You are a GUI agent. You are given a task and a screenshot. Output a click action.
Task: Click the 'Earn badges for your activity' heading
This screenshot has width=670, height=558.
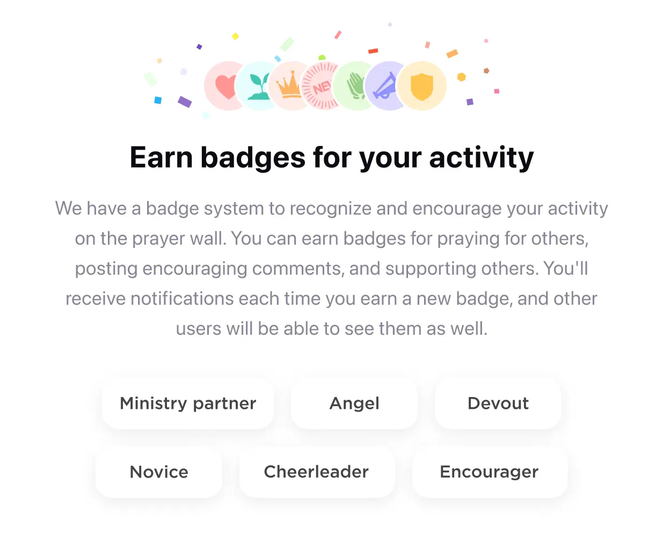(332, 158)
